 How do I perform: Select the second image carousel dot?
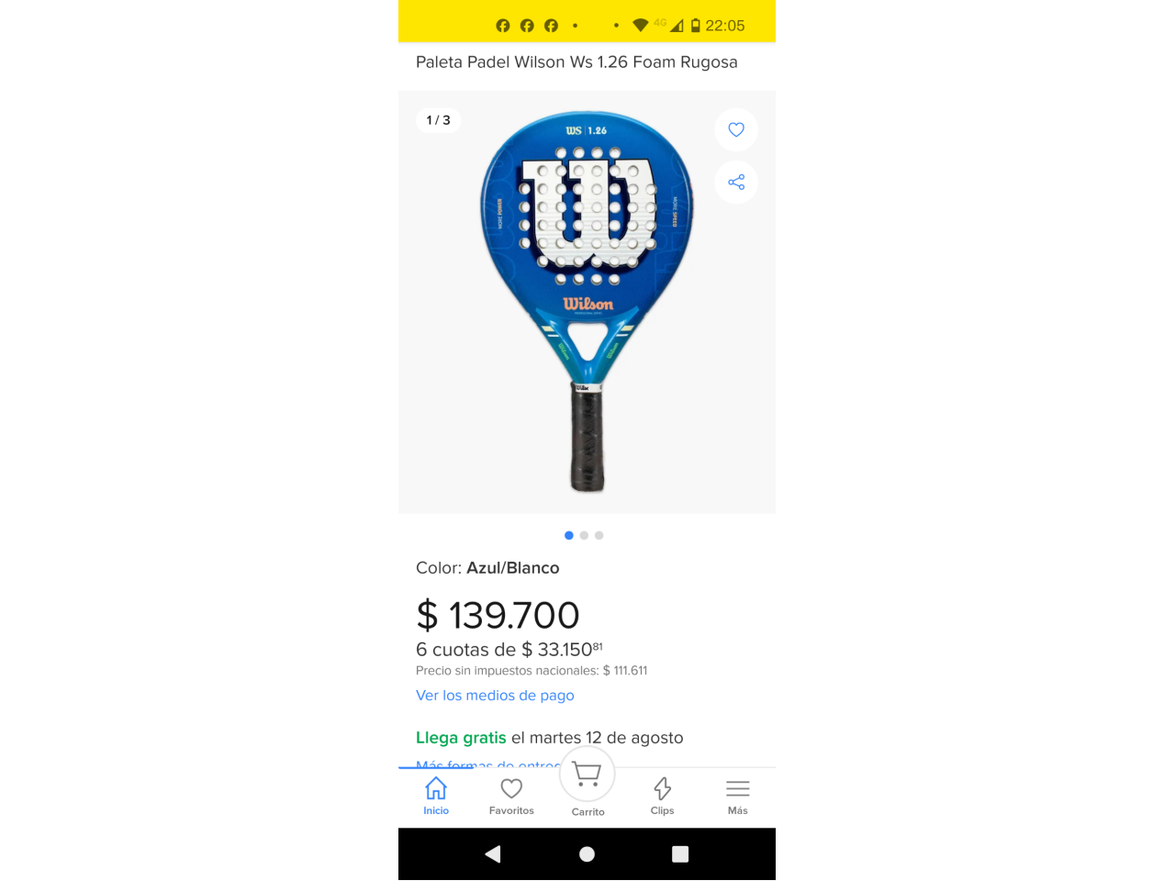(584, 535)
